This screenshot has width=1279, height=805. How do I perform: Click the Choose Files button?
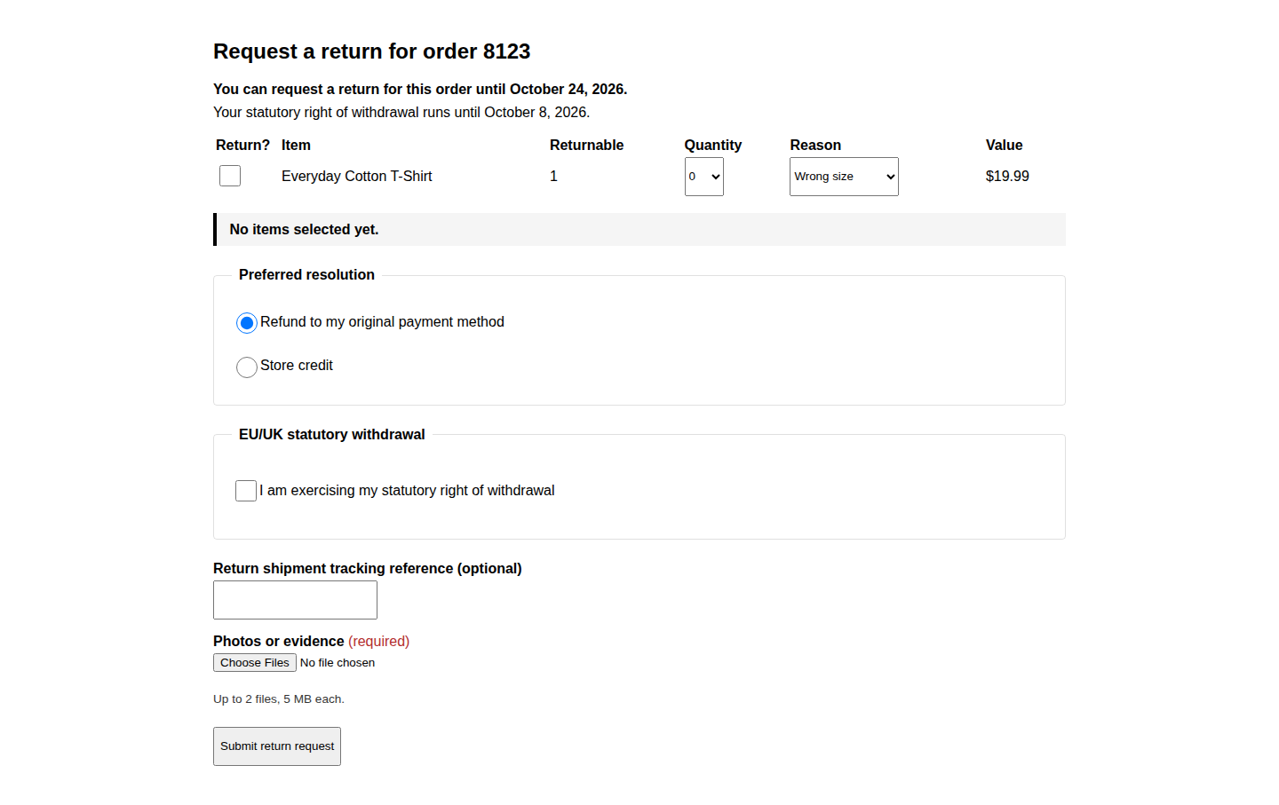[255, 663]
